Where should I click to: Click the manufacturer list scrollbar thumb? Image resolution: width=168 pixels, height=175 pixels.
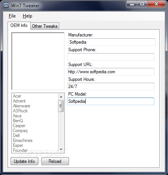click(61, 106)
